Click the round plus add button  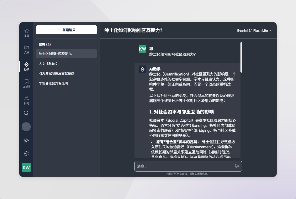pos(26,127)
